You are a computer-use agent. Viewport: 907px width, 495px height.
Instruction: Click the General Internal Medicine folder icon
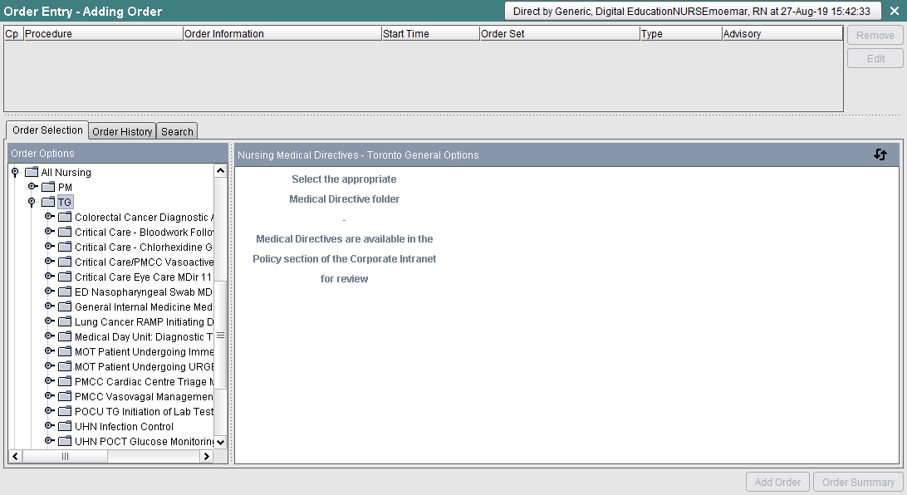[66, 307]
